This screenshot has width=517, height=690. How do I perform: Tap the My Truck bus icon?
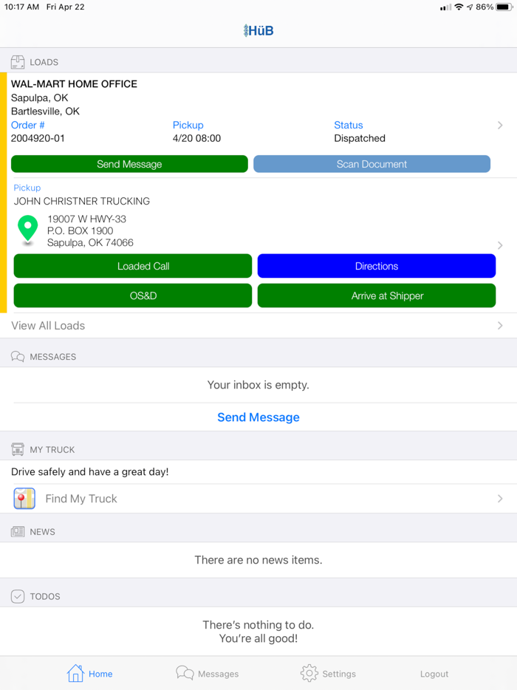[18, 449]
